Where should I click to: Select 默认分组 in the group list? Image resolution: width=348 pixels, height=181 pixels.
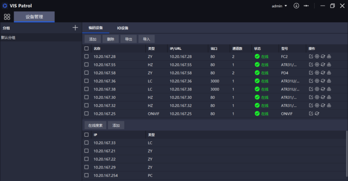(x=8, y=37)
